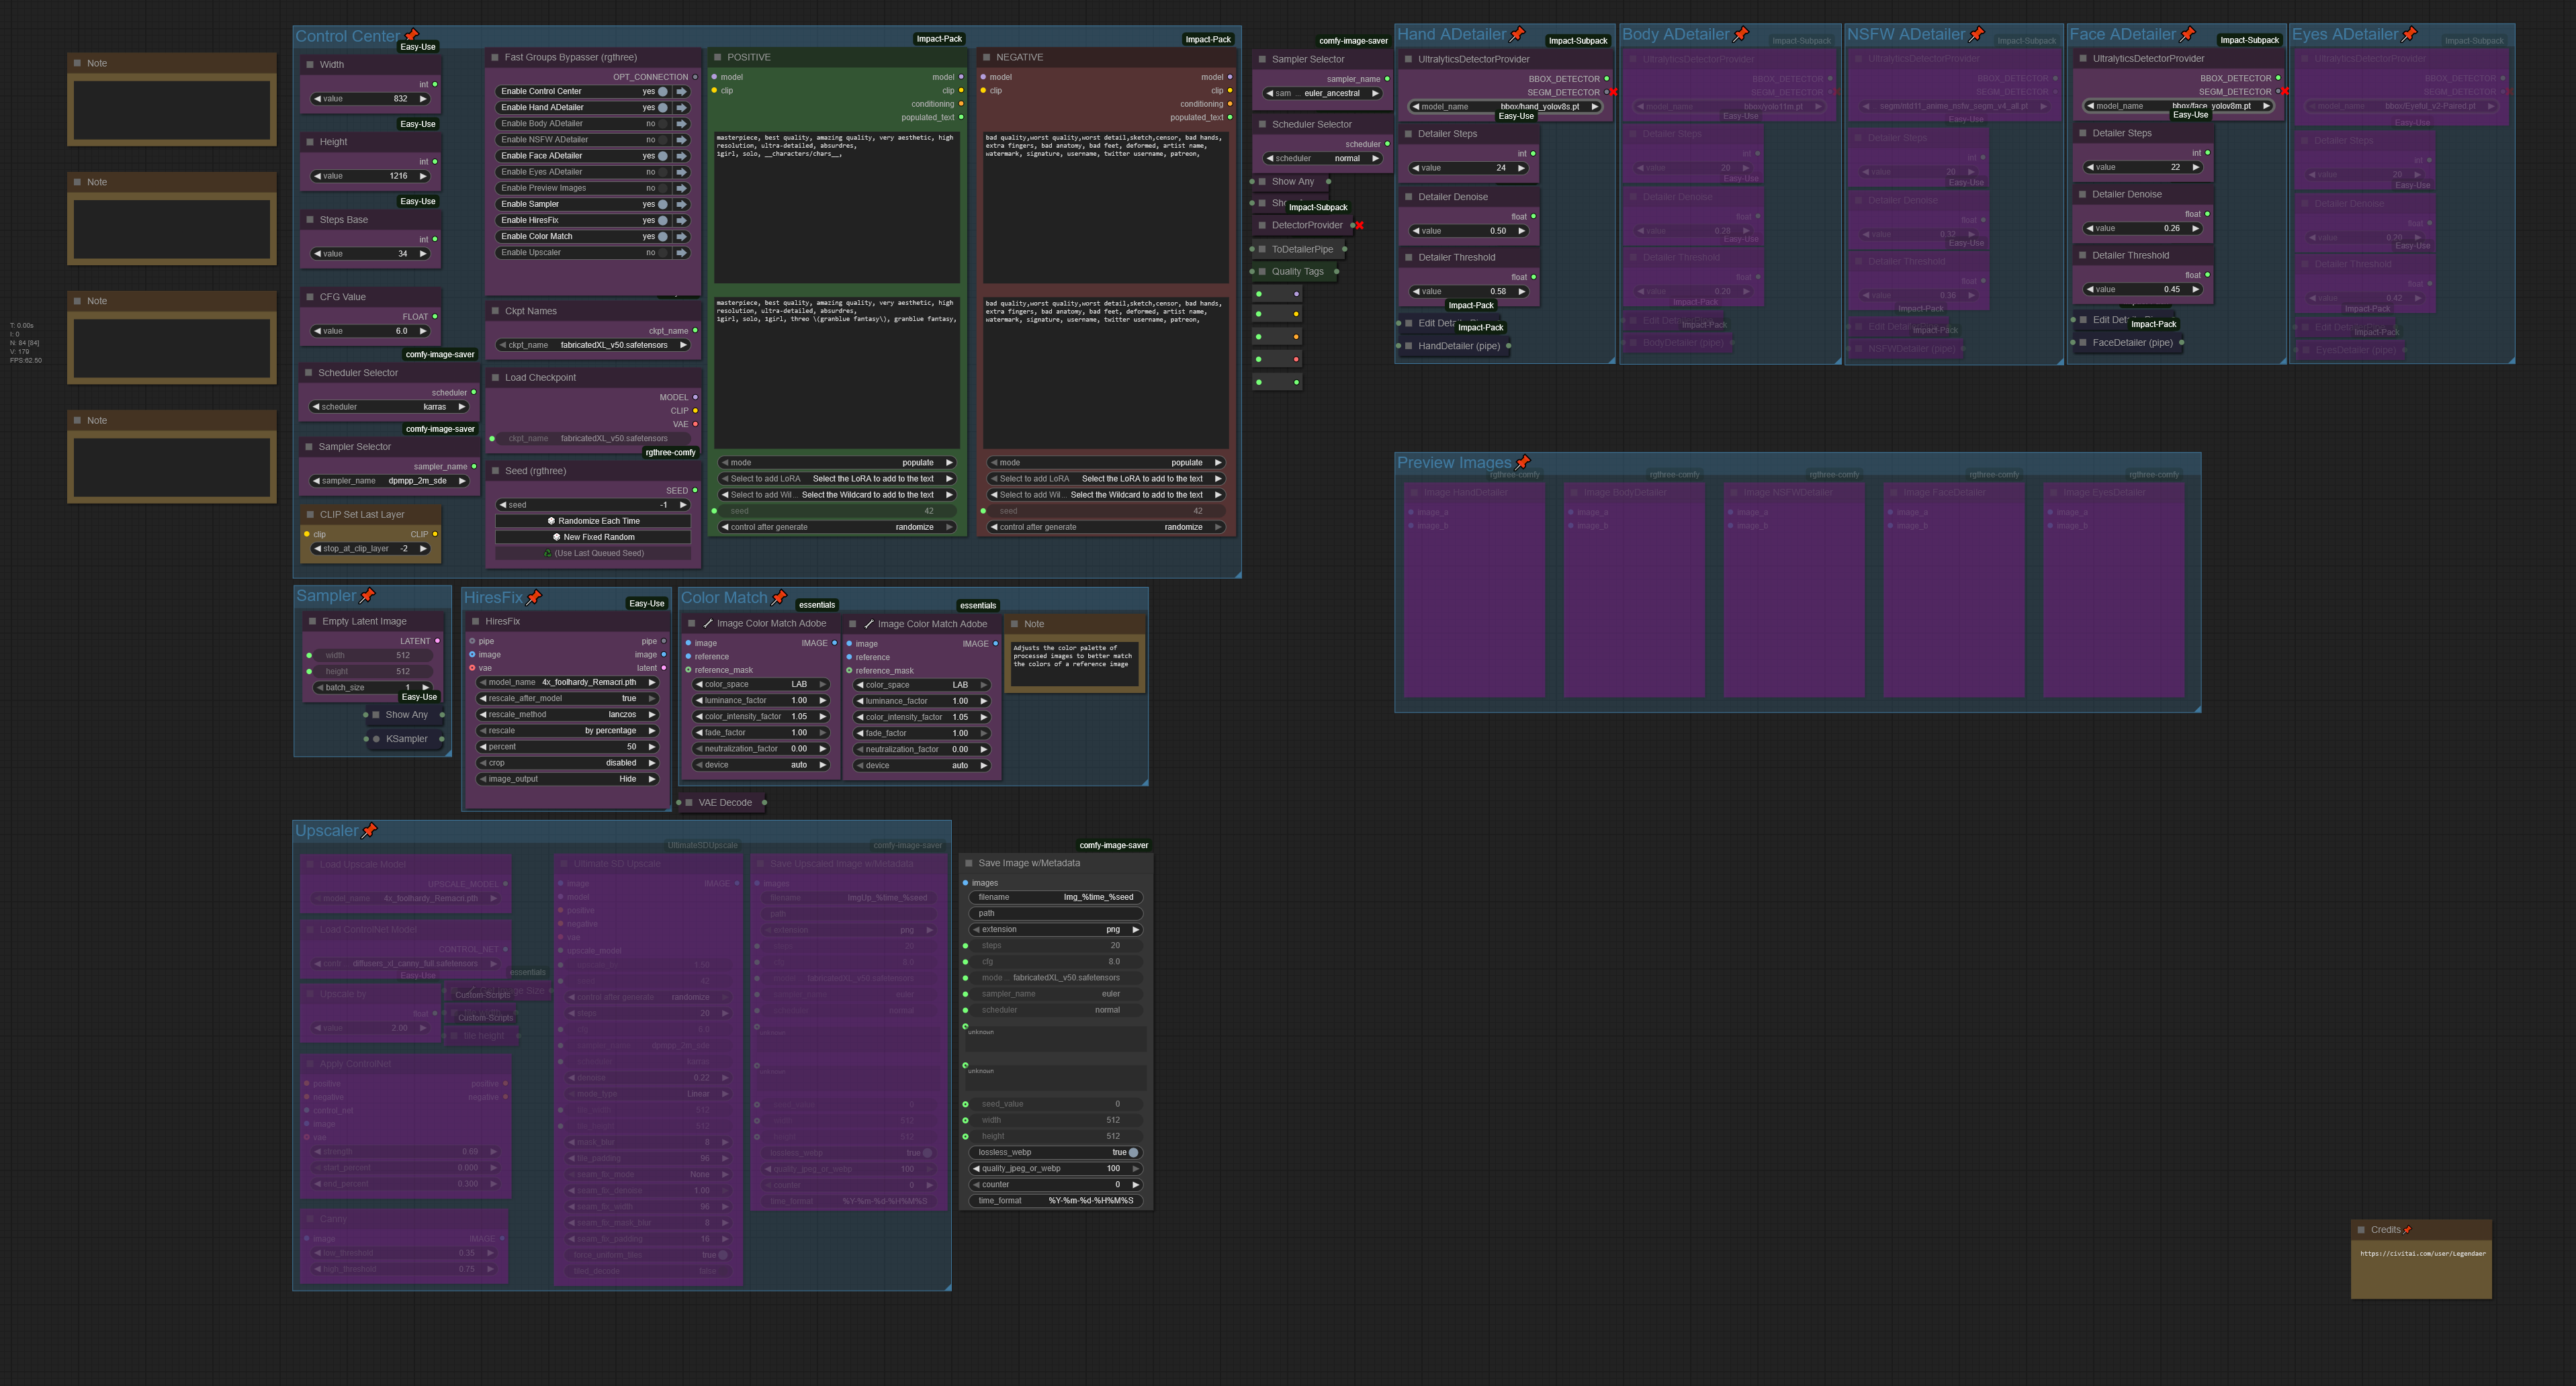This screenshot has width=2576, height=1386.
Task: Click the go-to arrow on Enable Preview Images row
Action: pyautogui.click(x=682, y=188)
